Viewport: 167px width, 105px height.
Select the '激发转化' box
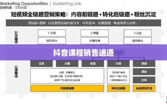(138, 41)
